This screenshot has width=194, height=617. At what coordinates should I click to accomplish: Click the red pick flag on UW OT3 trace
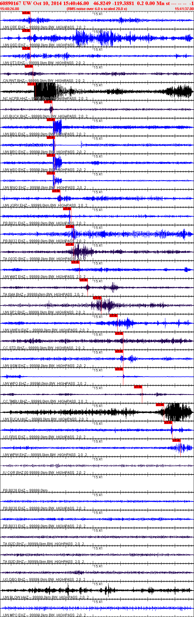pyautogui.click(x=26, y=48)
